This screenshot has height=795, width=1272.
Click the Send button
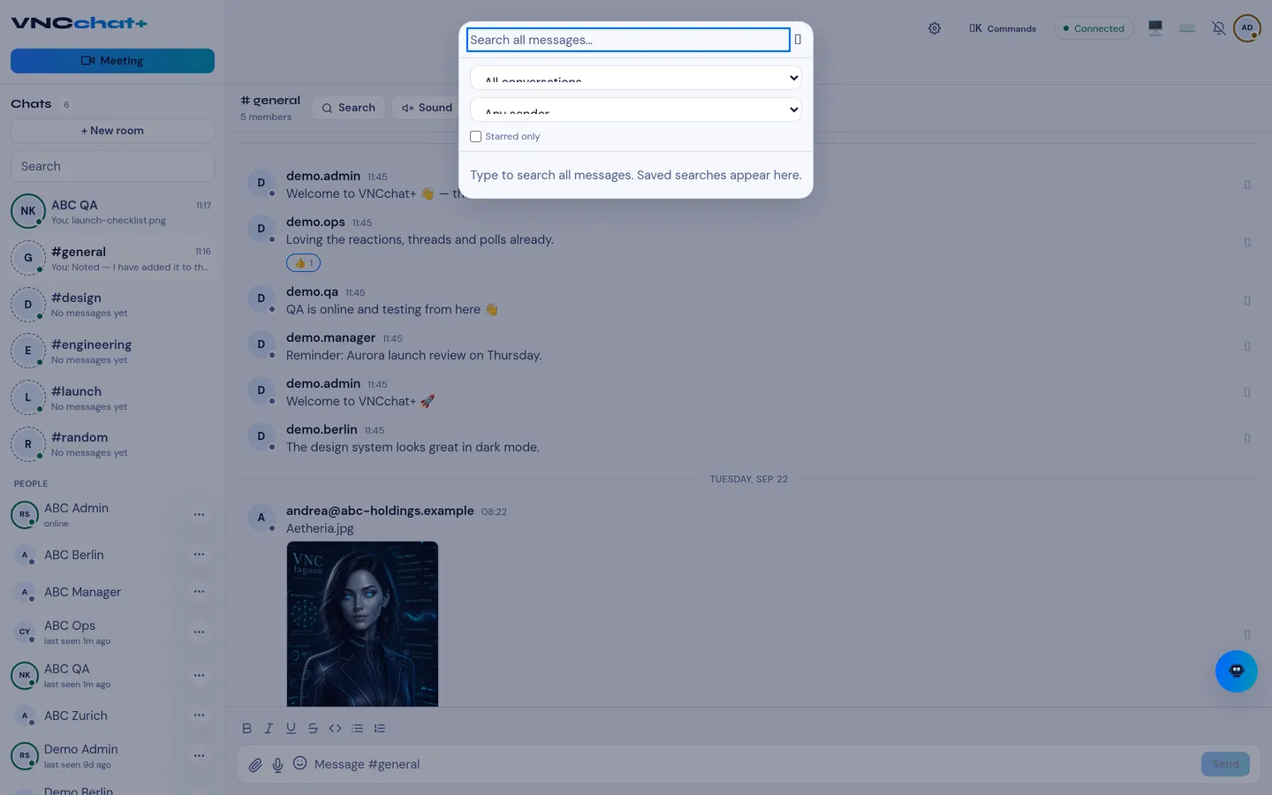(x=1225, y=764)
